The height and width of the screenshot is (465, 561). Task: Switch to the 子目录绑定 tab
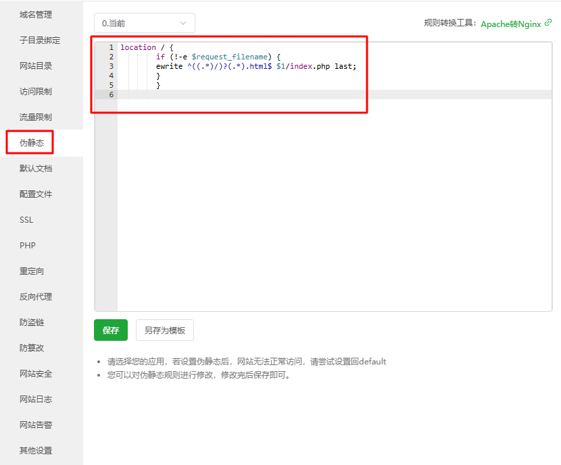[x=40, y=40]
